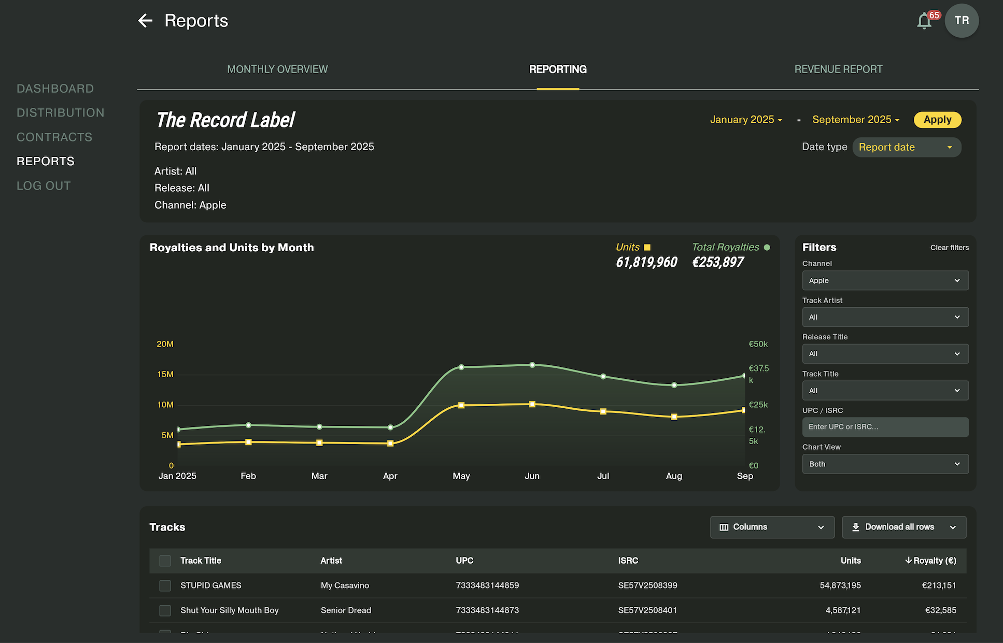
Task: Open the TR user avatar menu
Action: click(x=962, y=21)
